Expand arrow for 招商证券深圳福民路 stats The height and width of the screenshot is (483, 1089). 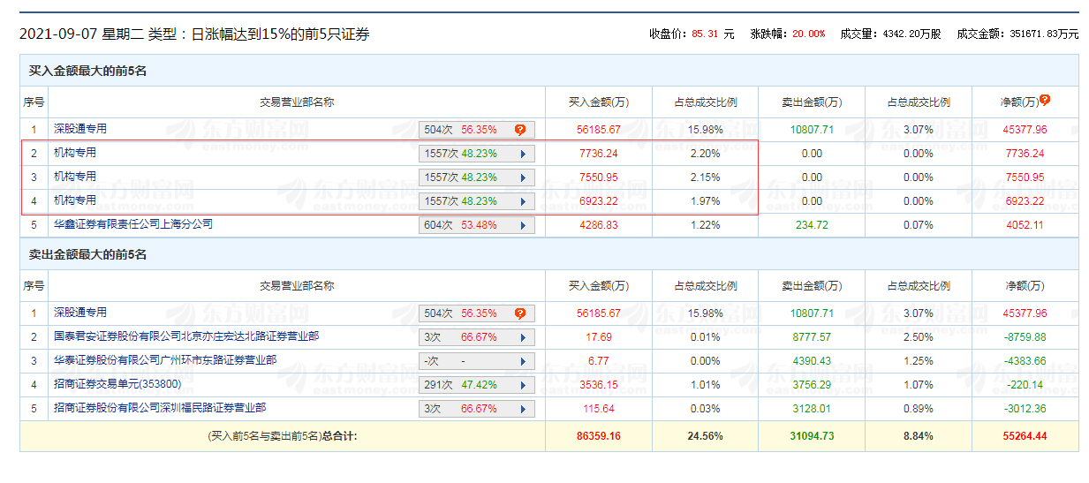coord(523,409)
